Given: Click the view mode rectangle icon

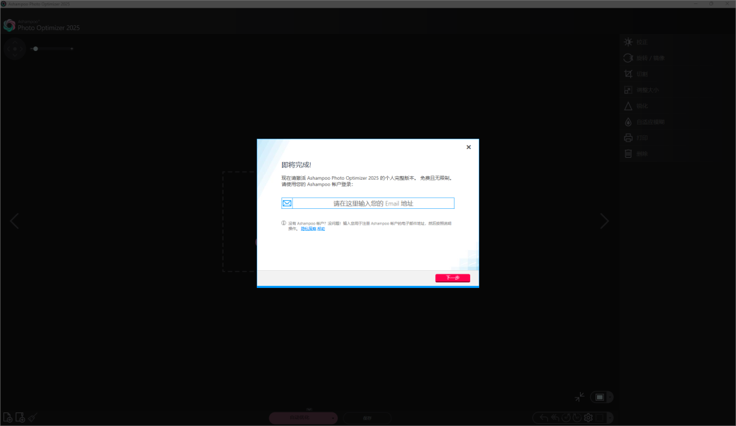Looking at the screenshot, I should [x=600, y=397].
